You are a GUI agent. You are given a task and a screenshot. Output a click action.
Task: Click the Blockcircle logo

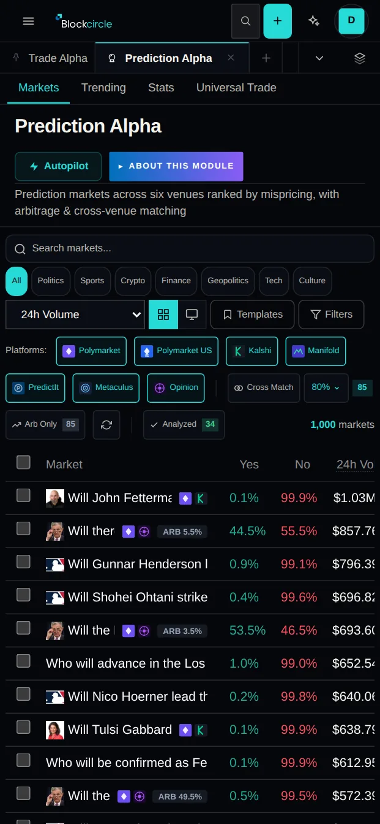[83, 21]
